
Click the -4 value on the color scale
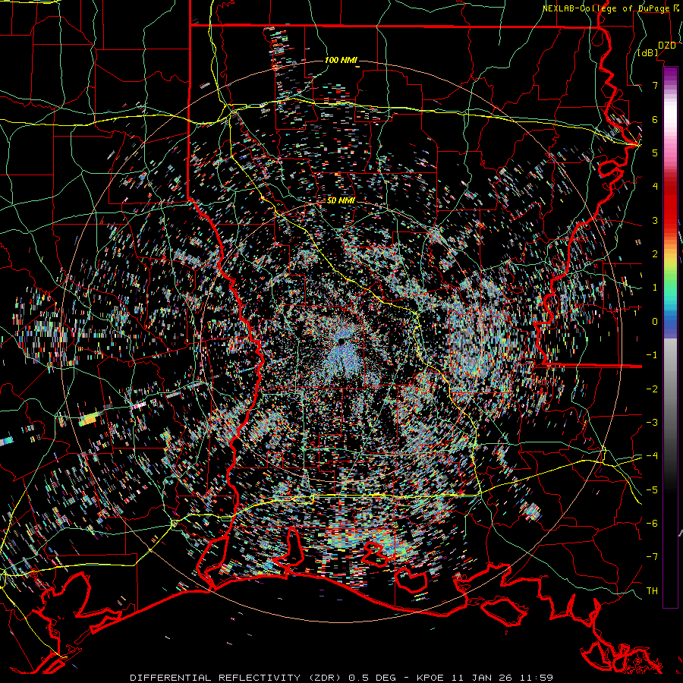[652, 456]
